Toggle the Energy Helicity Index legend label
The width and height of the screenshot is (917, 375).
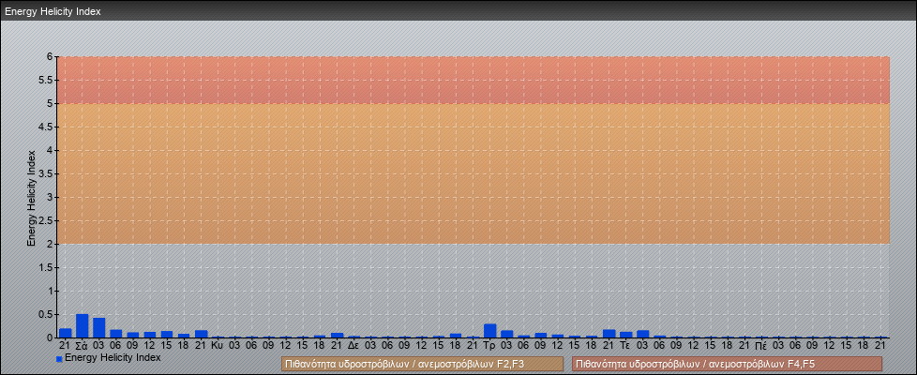tap(113, 357)
